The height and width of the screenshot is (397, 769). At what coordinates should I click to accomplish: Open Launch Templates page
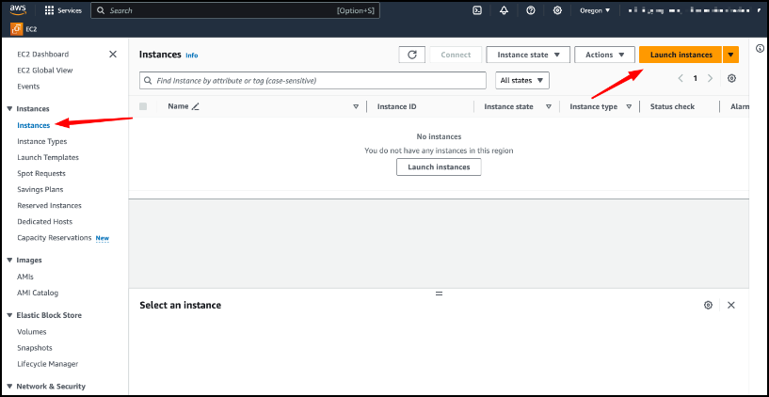click(x=48, y=157)
